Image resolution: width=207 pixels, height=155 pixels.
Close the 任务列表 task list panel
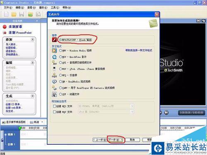click(x=37, y=21)
